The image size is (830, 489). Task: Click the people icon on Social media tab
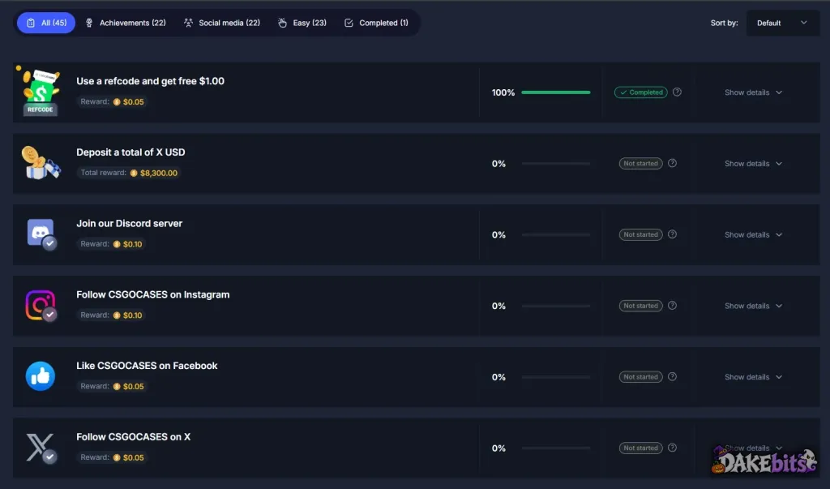pos(188,23)
